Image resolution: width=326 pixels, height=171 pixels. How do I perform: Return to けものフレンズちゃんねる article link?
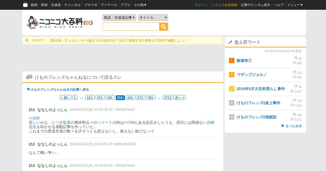(x=60, y=89)
